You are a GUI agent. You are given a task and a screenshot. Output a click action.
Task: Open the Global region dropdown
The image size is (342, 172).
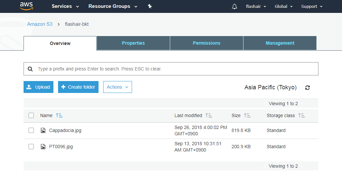click(283, 7)
